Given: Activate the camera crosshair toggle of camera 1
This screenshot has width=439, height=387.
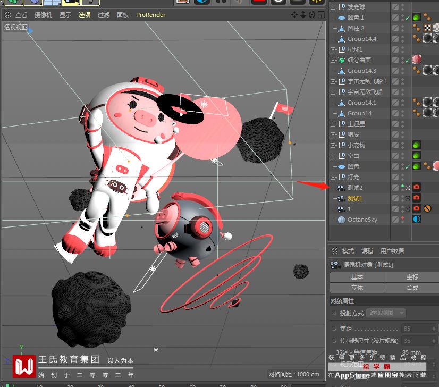Looking at the screenshot, I should pyautogui.click(x=408, y=209).
